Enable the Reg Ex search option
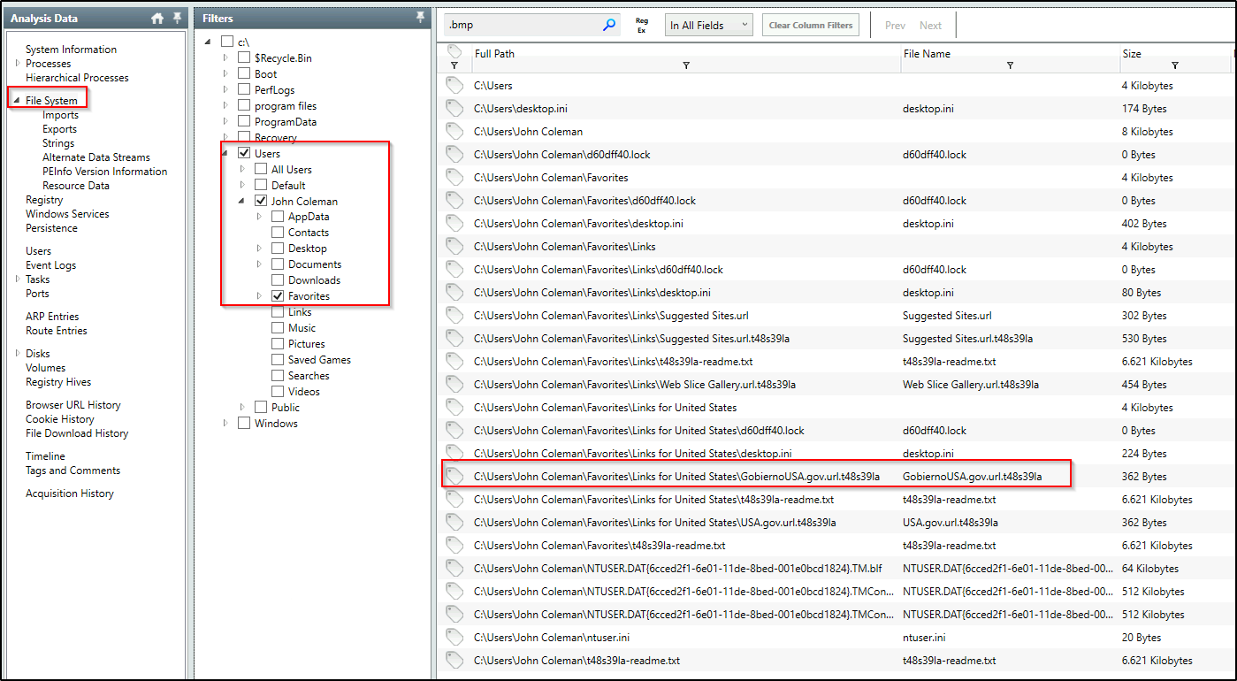Screen dimensions: 1237x681 [x=641, y=24]
